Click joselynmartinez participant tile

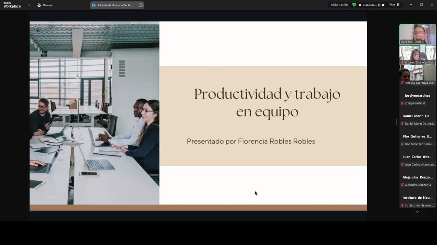(418, 99)
